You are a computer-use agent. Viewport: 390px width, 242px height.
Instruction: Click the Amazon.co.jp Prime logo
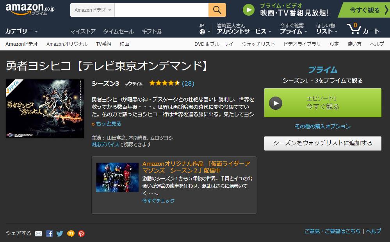(x=30, y=9)
